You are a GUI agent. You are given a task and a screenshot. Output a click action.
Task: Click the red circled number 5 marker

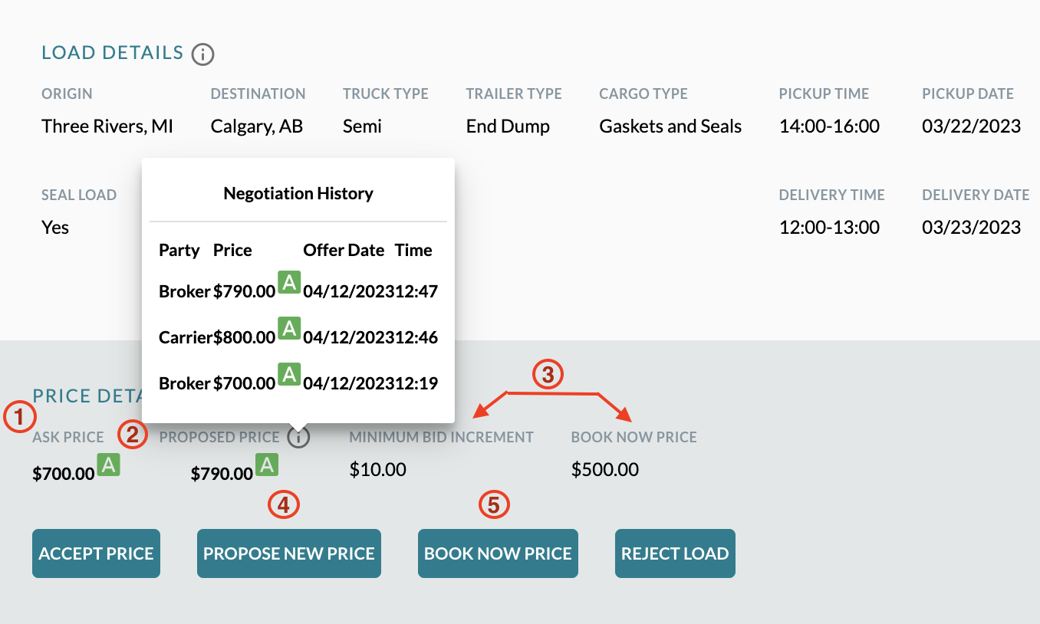pyautogui.click(x=494, y=504)
